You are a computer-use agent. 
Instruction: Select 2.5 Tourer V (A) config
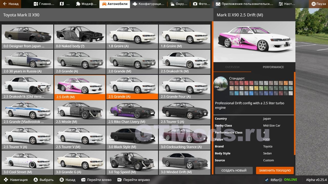click(x=27, y=137)
